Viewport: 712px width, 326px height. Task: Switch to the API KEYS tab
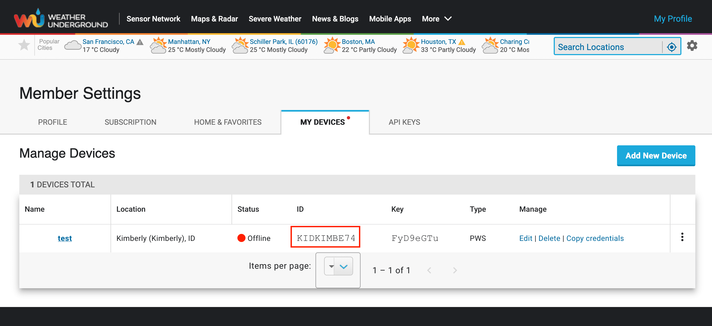[404, 122]
